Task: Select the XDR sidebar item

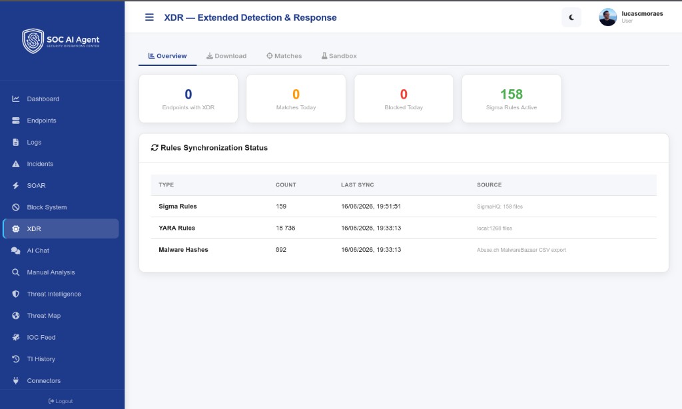Action: tap(61, 229)
